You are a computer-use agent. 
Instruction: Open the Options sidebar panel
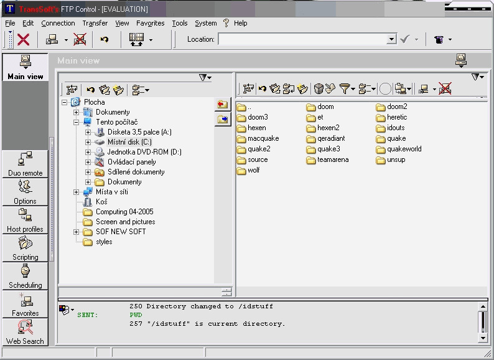pos(26,192)
